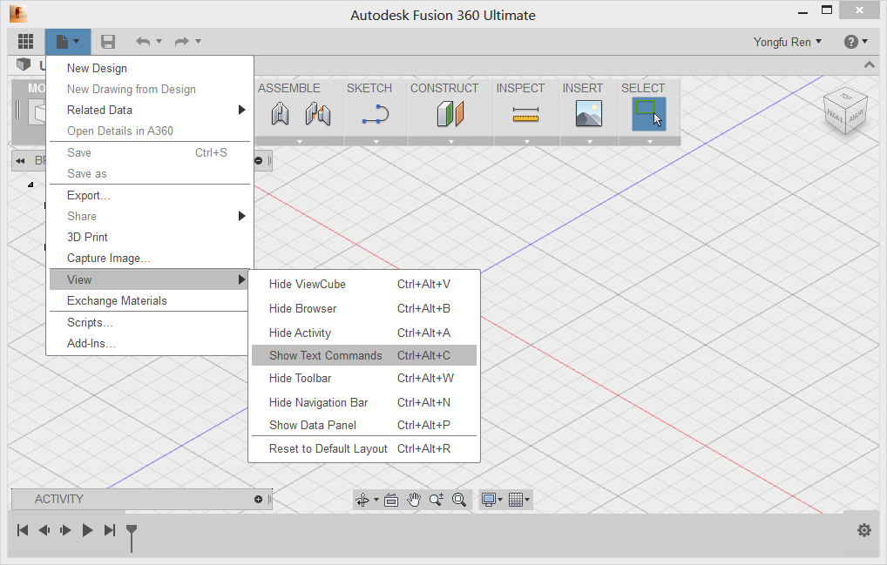Image resolution: width=887 pixels, height=565 pixels.
Task: Open the View submenu entry
Action: [x=149, y=279]
